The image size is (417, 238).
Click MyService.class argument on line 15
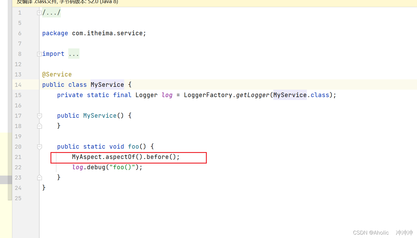point(301,95)
